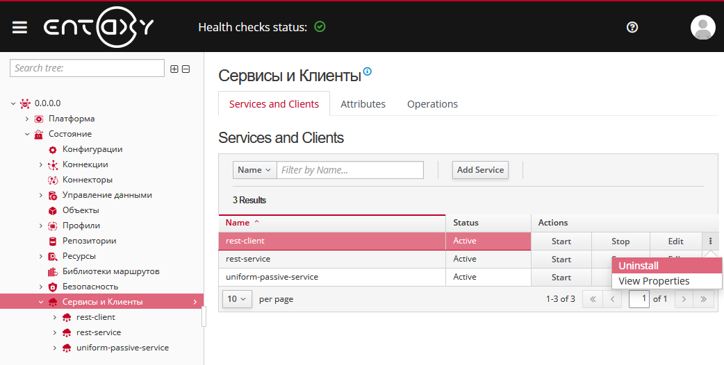Viewport: 724px width, 365px height.
Task: Open the user profile avatar menu
Action: coord(702,27)
